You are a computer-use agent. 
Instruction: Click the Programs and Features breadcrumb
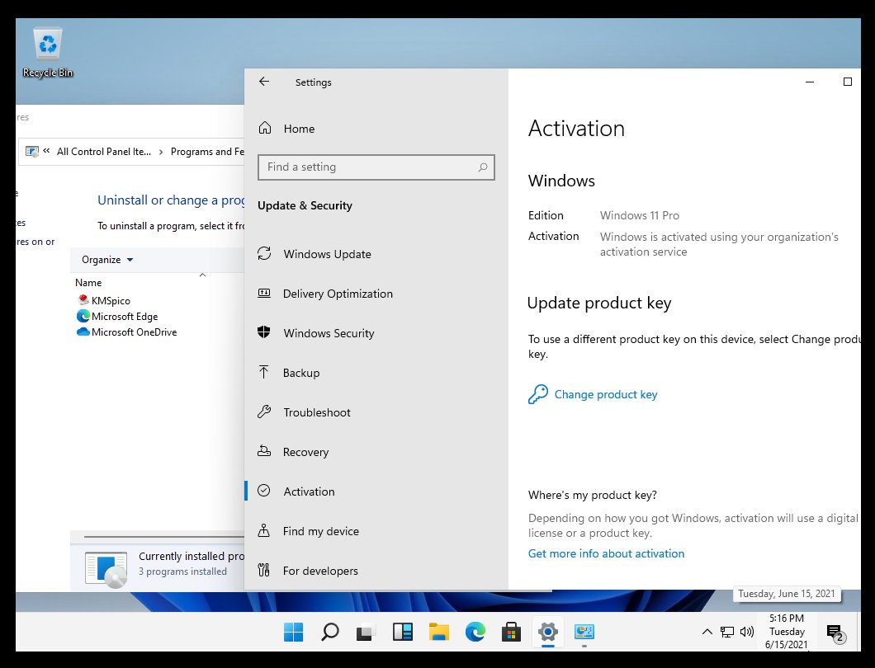tap(207, 152)
